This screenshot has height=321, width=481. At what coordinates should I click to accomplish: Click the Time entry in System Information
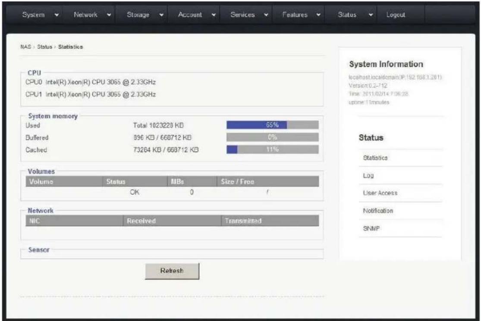tap(378, 94)
